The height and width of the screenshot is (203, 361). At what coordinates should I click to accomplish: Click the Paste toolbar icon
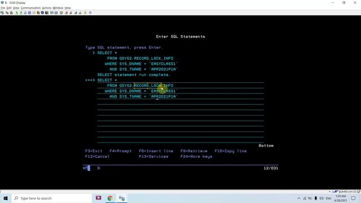click(11, 13)
